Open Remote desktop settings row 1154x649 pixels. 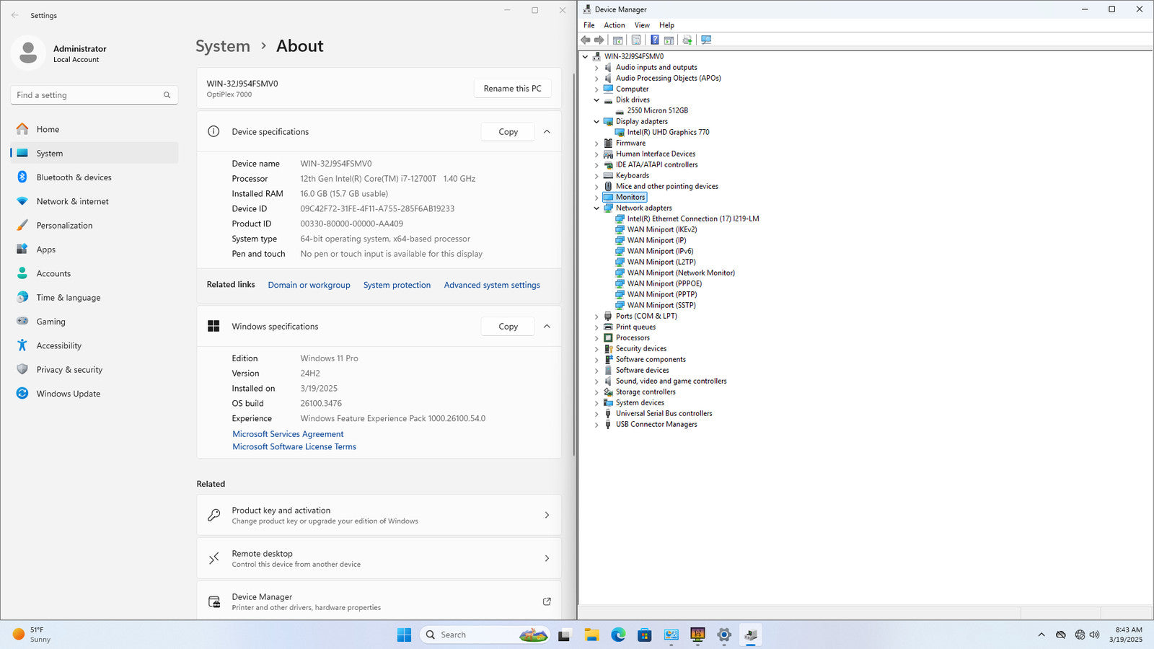coord(379,558)
